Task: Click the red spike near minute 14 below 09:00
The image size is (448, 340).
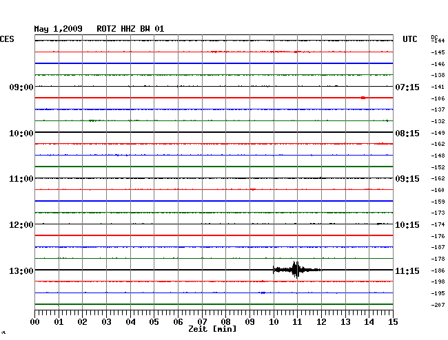Action: click(363, 98)
